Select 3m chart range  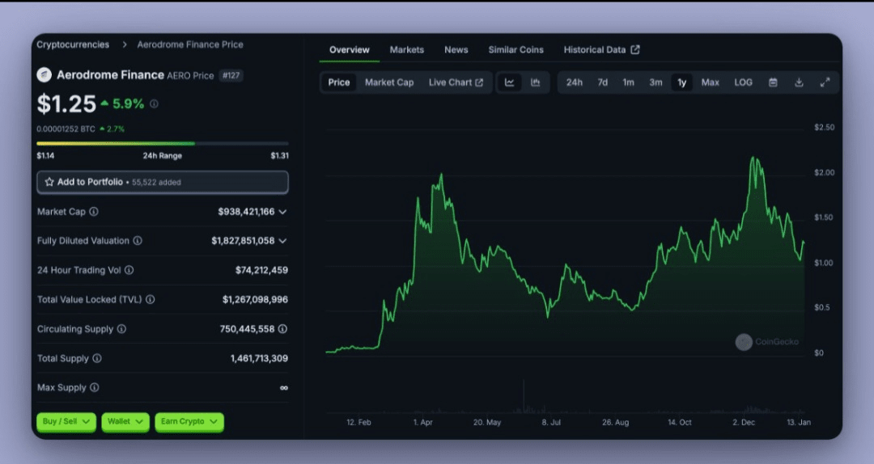point(655,82)
